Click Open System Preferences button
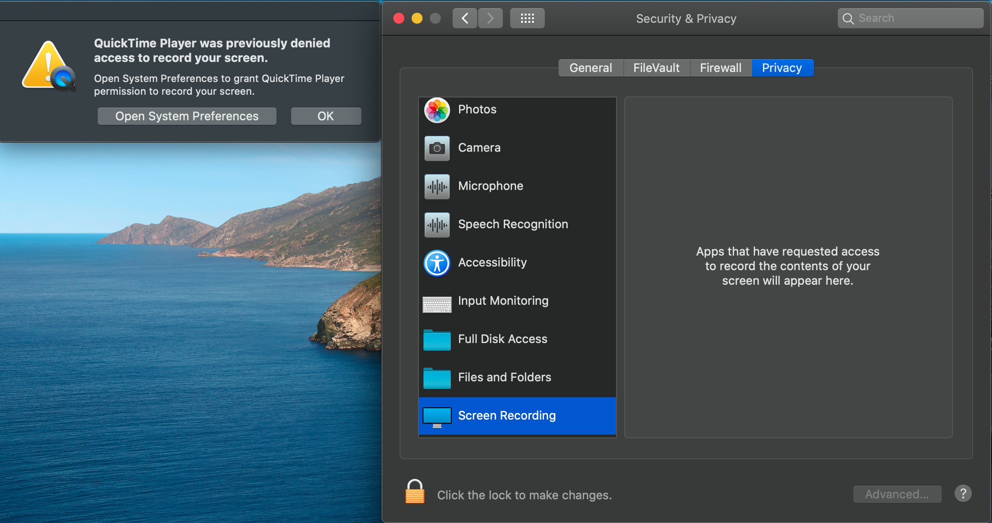 [187, 116]
